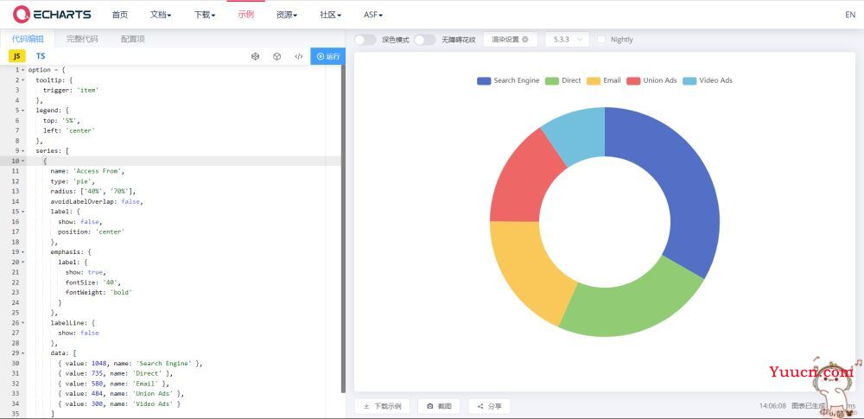Switch to 配置项 tab
The image size is (864, 419).
(133, 39)
